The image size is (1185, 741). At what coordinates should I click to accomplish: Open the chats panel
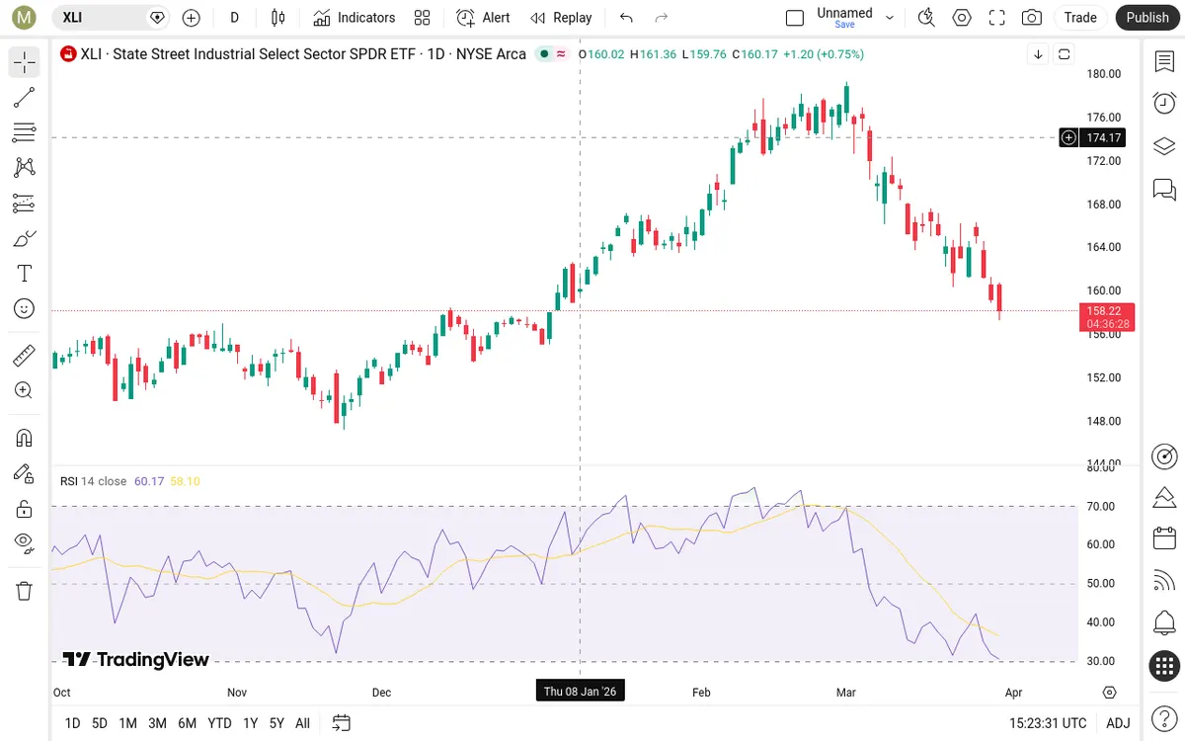1164,189
